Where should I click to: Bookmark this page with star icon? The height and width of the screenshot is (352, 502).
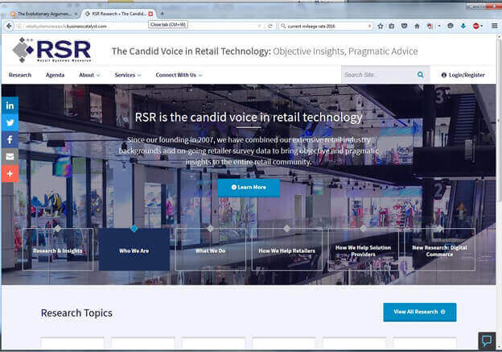tap(380, 26)
